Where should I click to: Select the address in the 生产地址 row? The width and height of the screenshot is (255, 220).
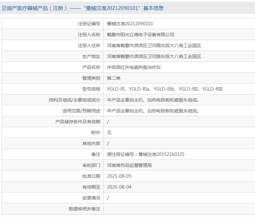[x=154, y=56]
